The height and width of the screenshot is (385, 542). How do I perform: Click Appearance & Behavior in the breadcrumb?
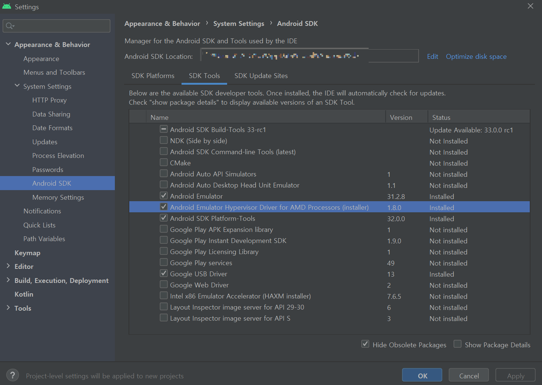pyautogui.click(x=162, y=24)
